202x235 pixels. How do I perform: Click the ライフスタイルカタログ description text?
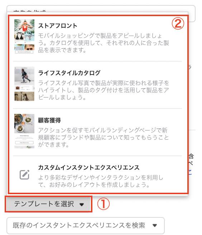[x=104, y=90]
